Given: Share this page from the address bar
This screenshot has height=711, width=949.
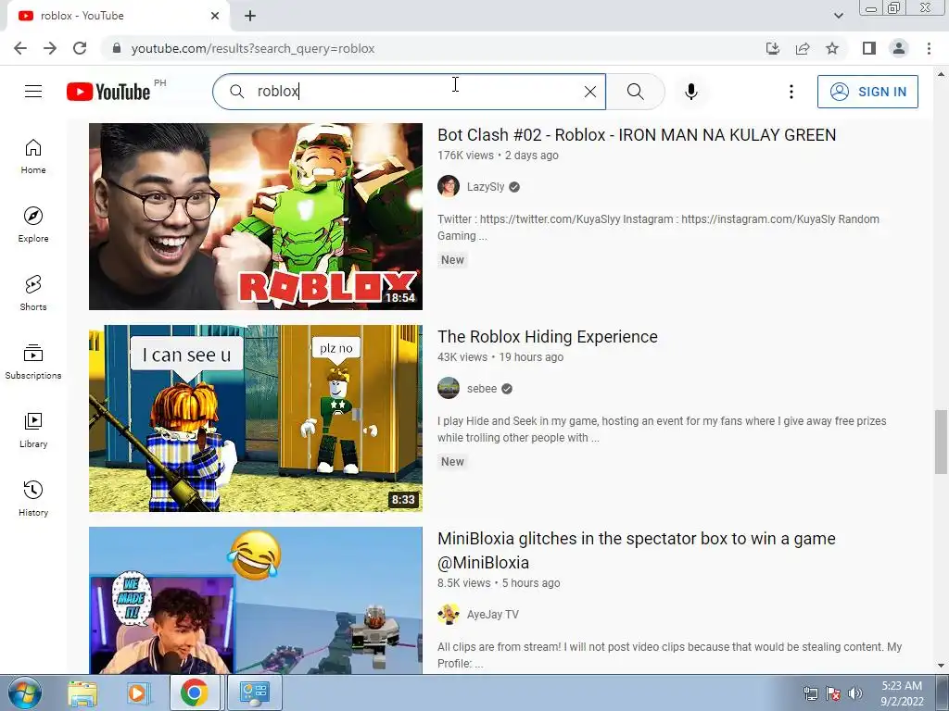Looking at the screenshot, I should pos(803,48).
